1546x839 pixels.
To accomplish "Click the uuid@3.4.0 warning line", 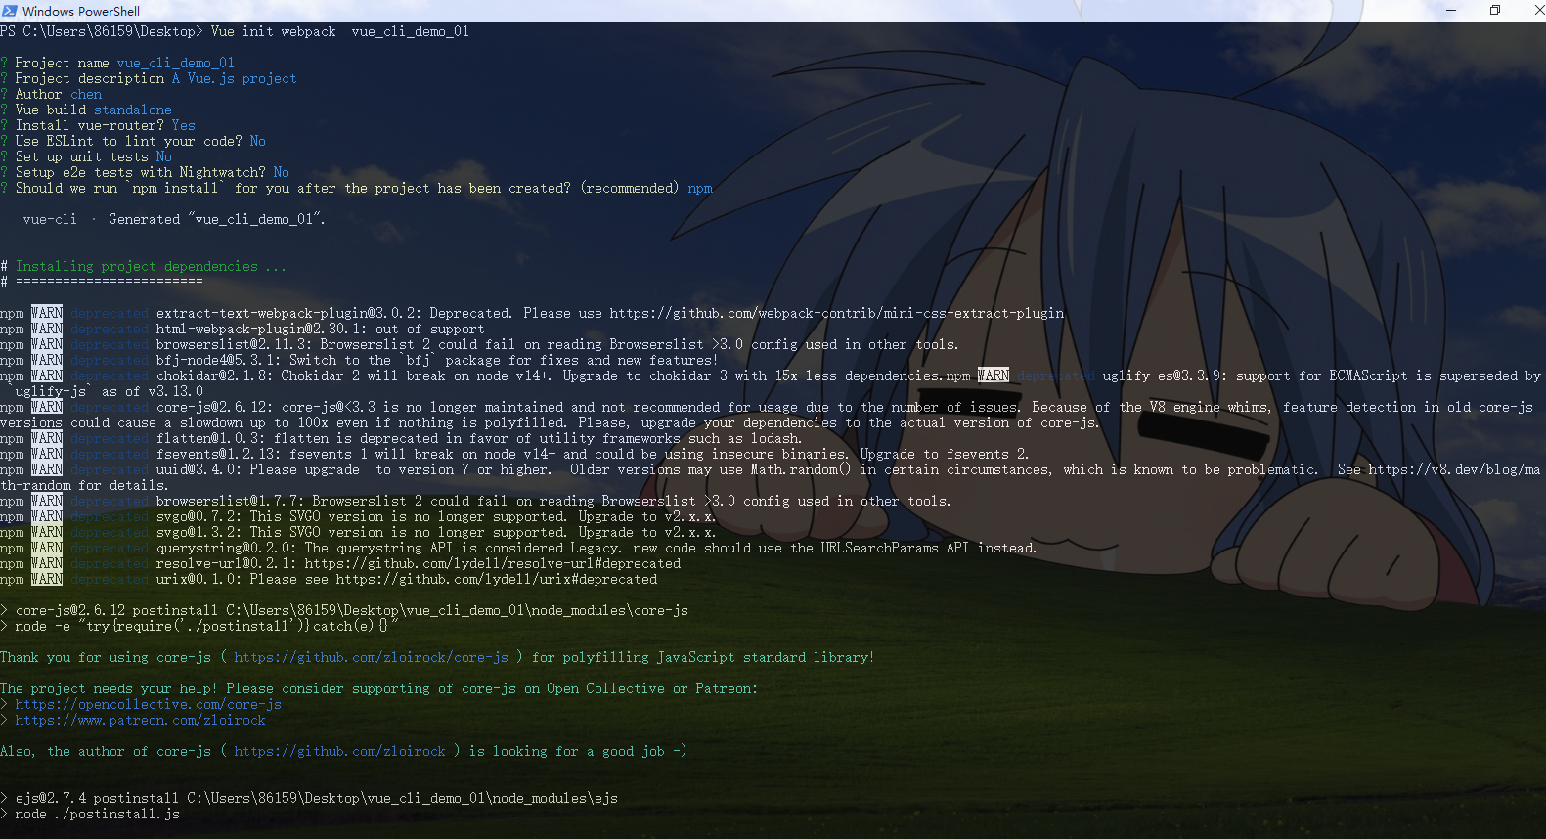I will coord(771,477).
